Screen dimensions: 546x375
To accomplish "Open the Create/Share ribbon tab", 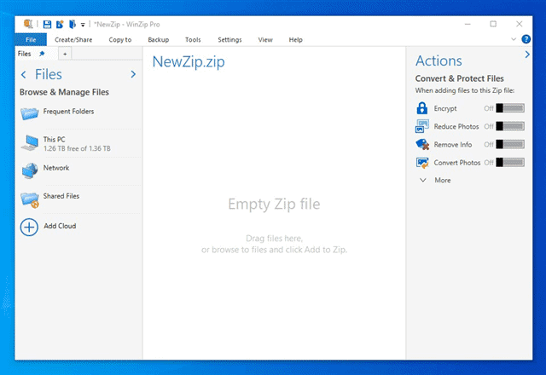I will pyautogui.click(x=73, y=40).
